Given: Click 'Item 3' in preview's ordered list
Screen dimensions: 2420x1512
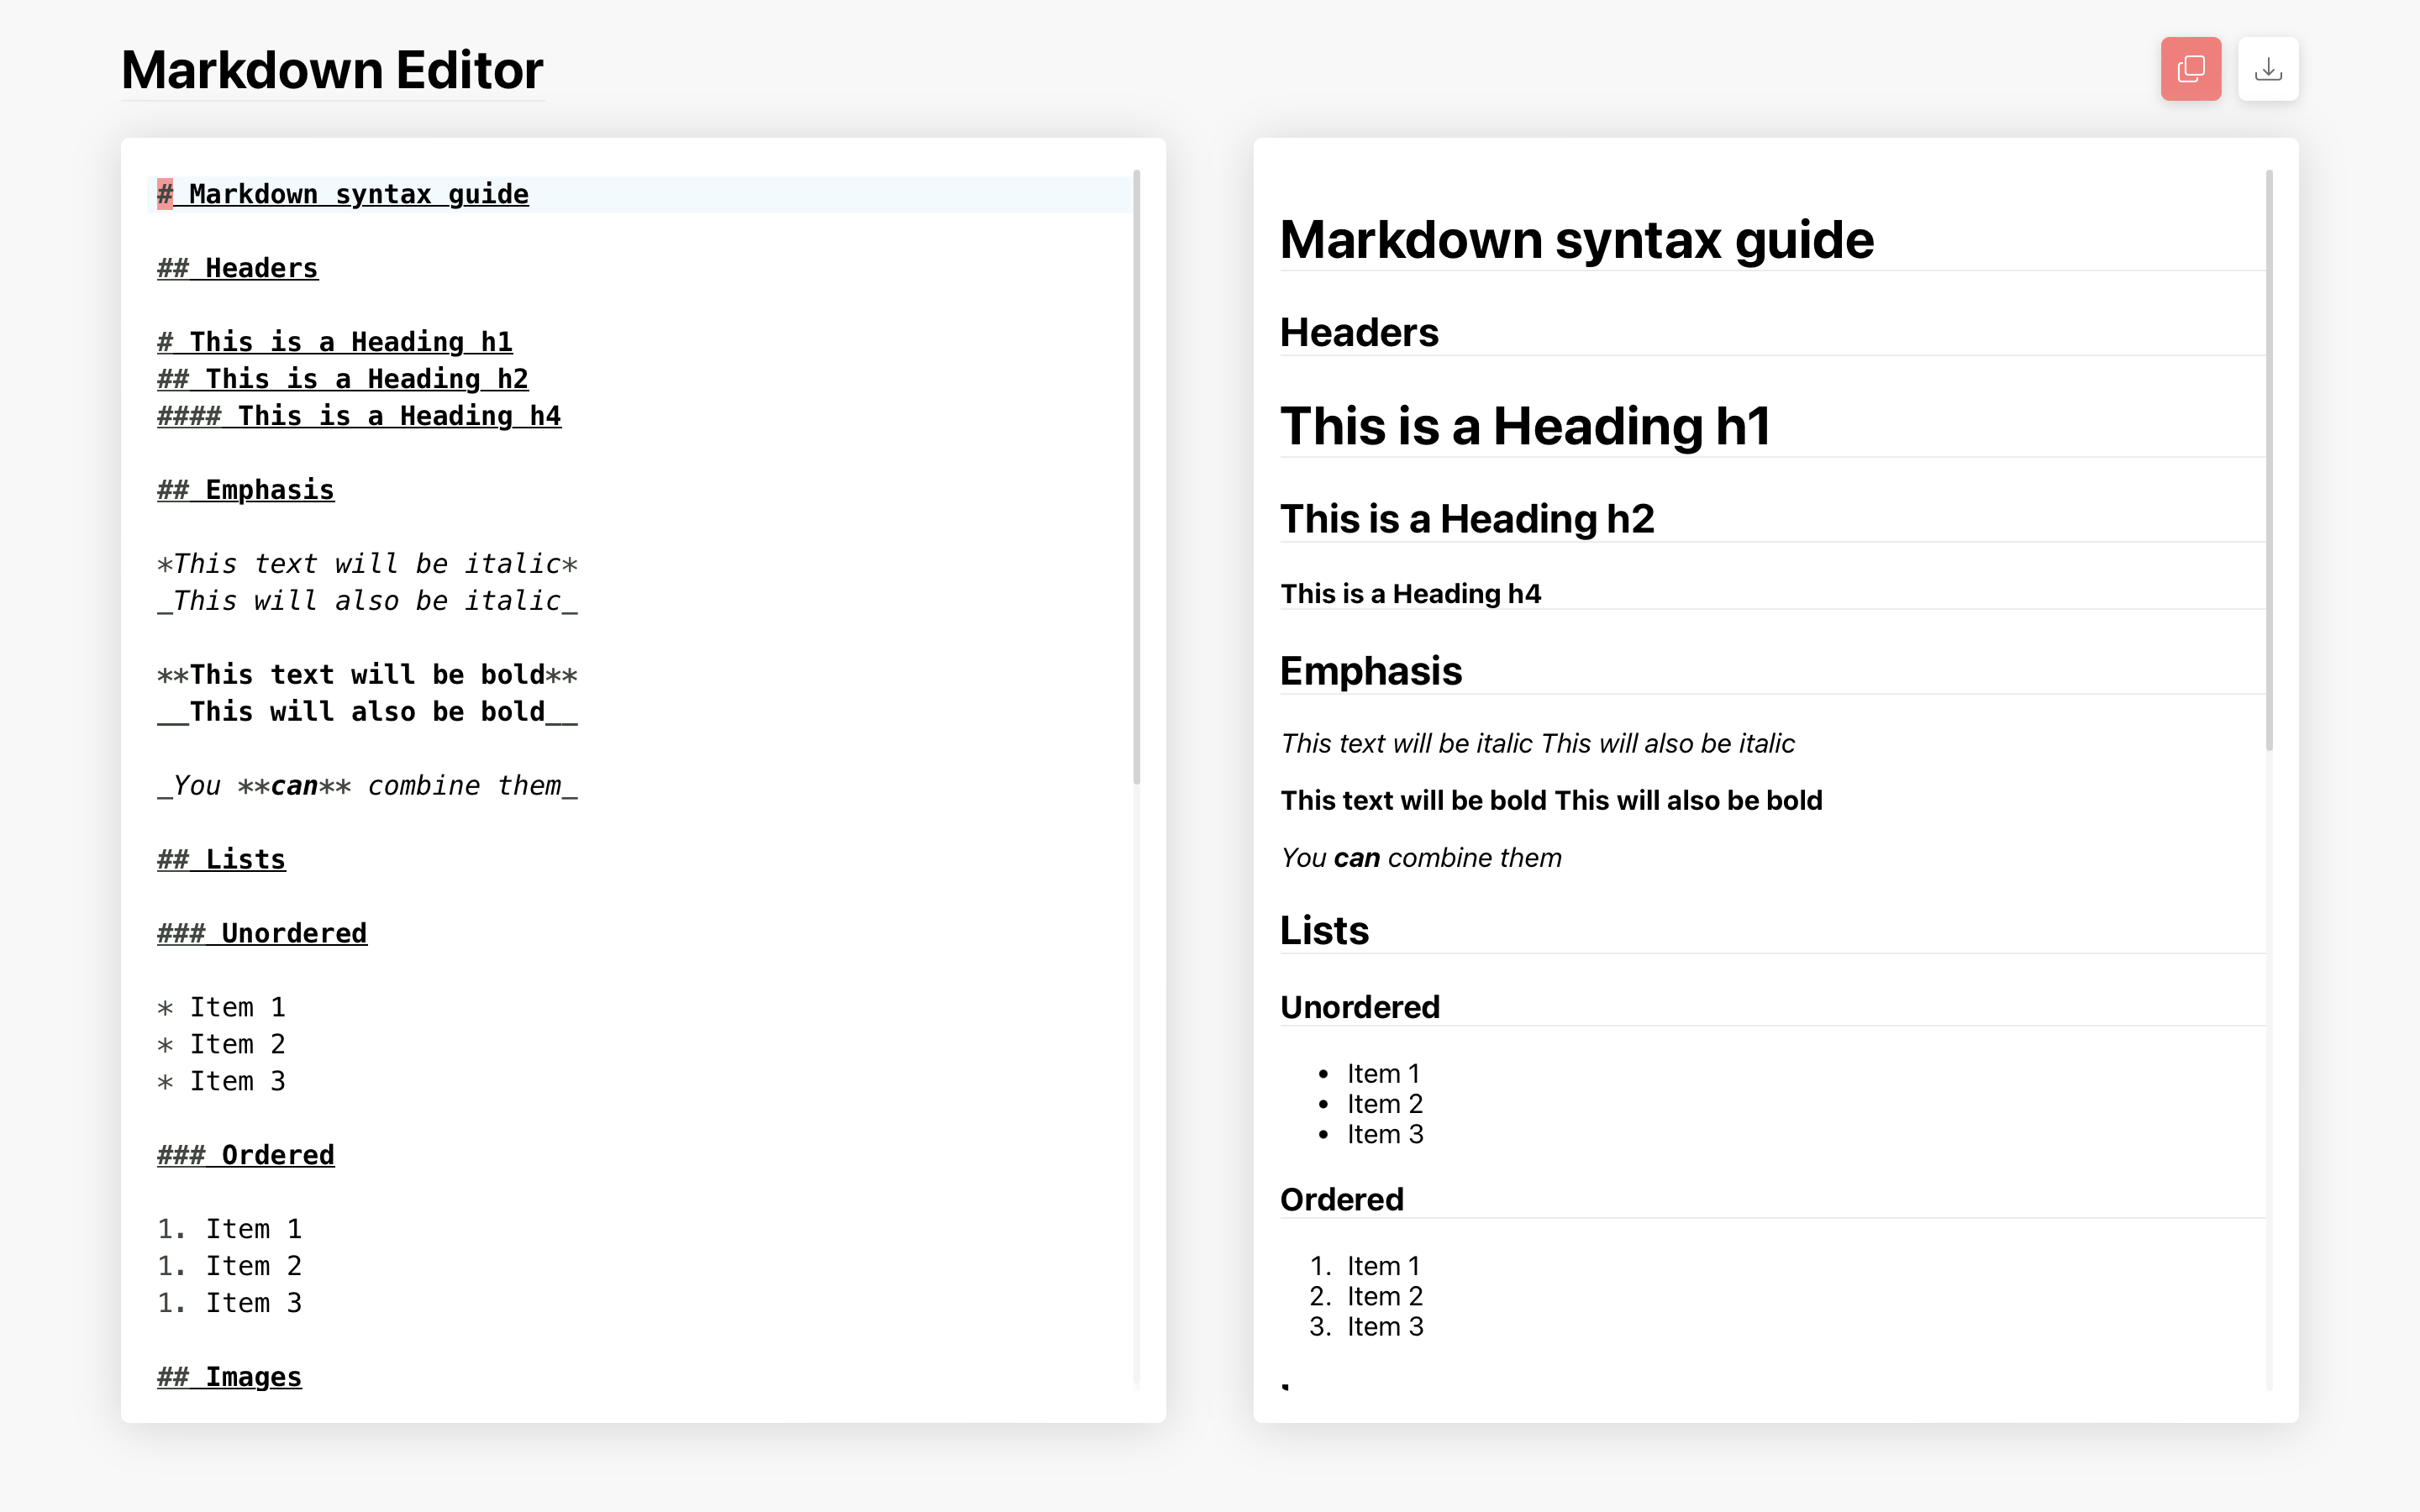Looking at the screenshot, I should pos(1384,1327).
